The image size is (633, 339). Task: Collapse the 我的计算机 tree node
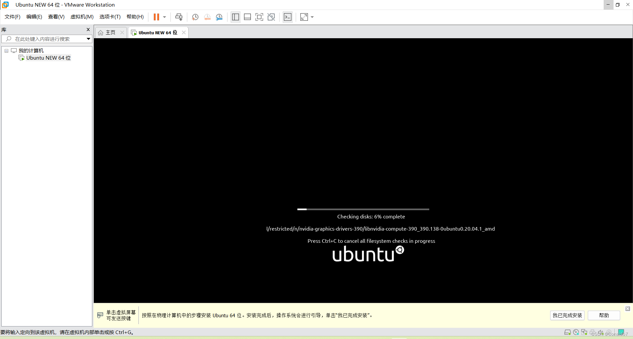tap(6, 51)
